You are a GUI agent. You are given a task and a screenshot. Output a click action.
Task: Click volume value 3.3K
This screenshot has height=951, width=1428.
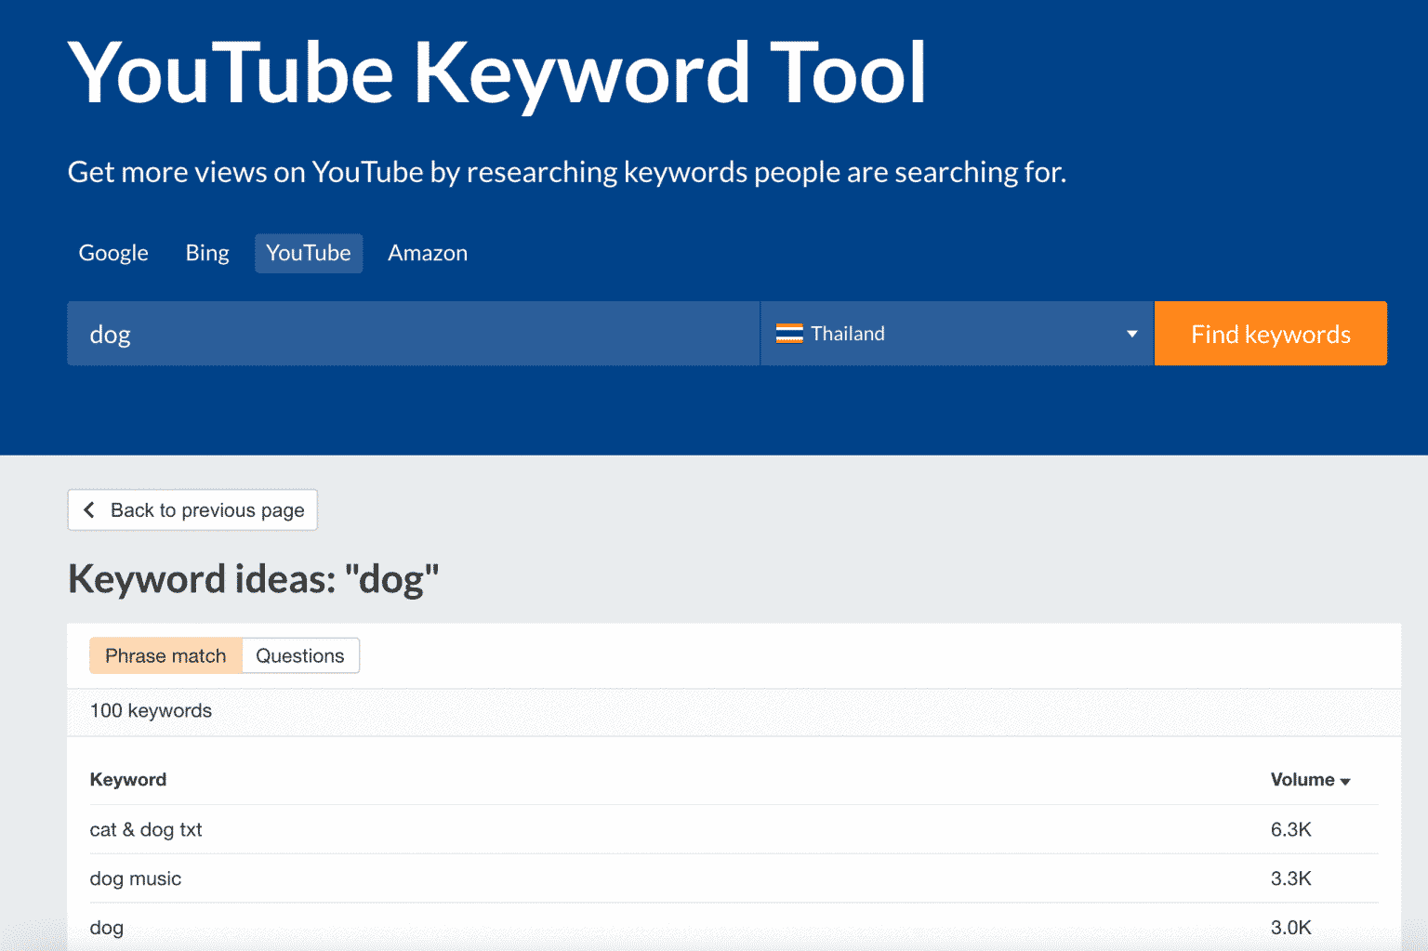(1290, 878)
